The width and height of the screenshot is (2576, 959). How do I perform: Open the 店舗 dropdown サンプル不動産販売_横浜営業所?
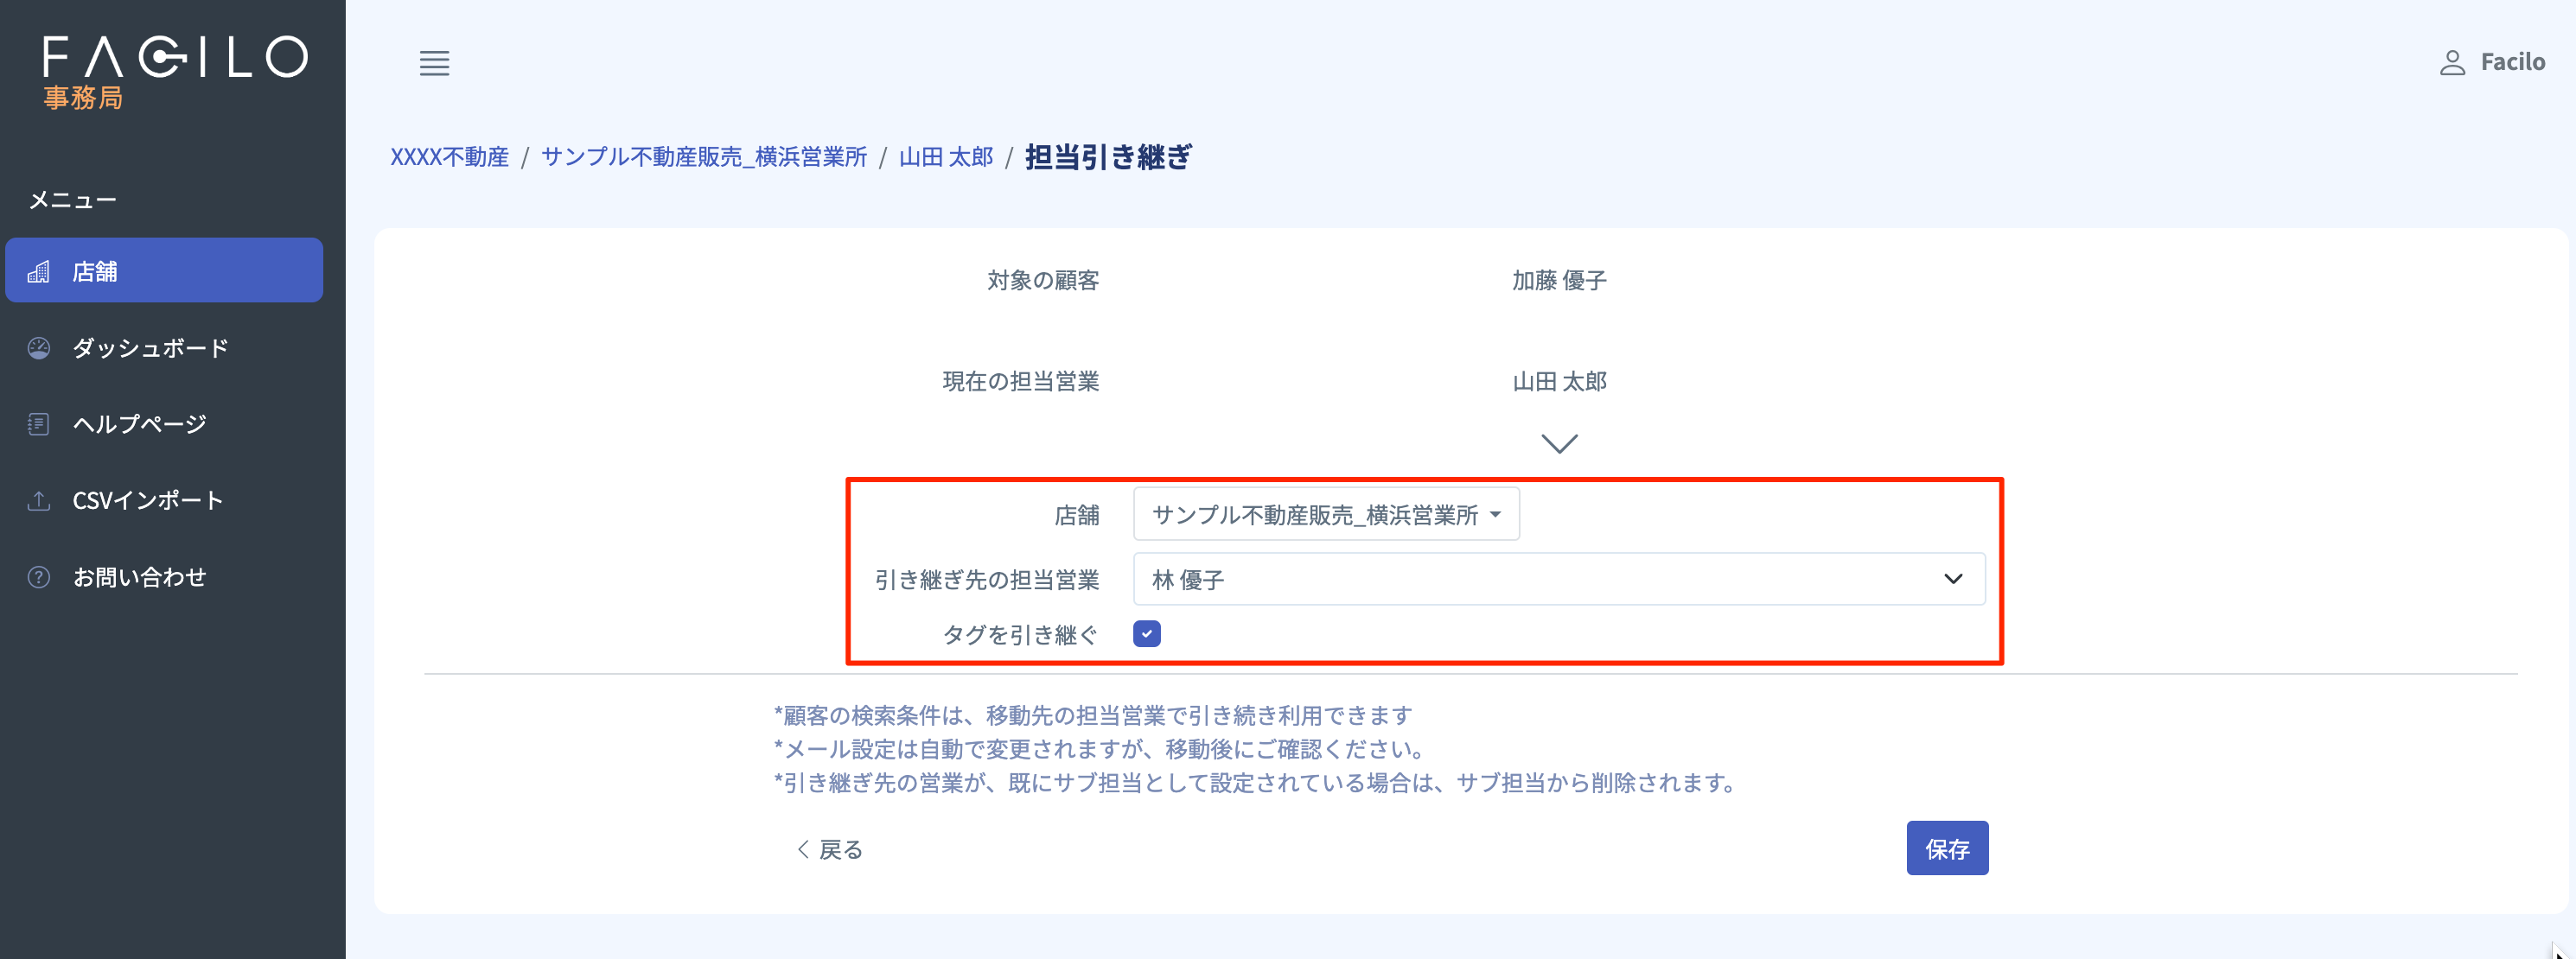[1326, 514]
